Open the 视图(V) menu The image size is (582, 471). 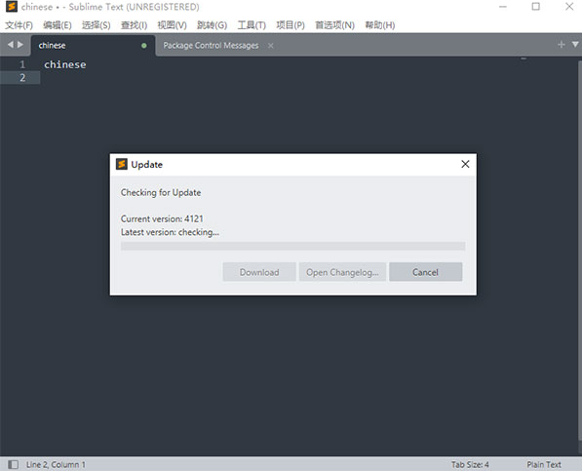tap(172, 25)
